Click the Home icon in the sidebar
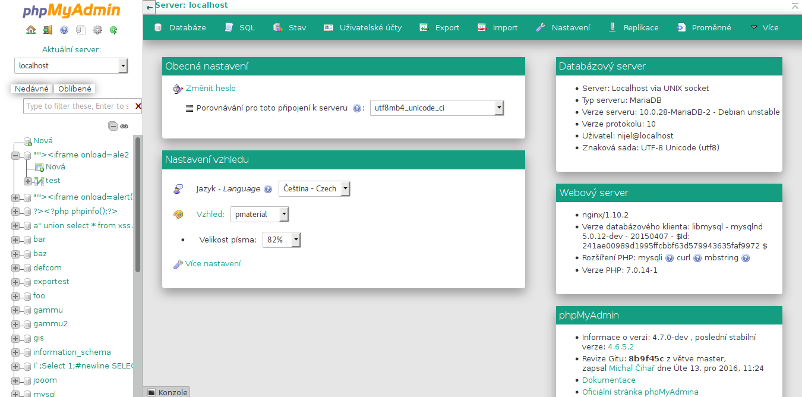Image resolution: width=802 pixels, height=397 pixels. (31, 30)
